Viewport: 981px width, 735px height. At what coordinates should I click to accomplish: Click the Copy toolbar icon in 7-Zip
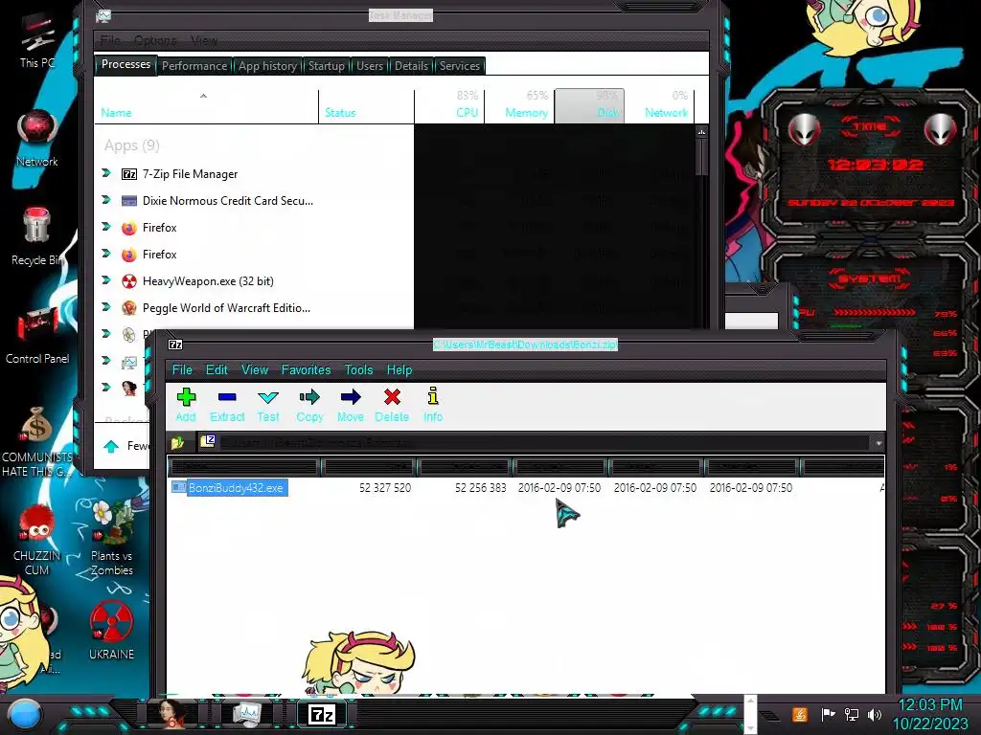pos(309,405)
